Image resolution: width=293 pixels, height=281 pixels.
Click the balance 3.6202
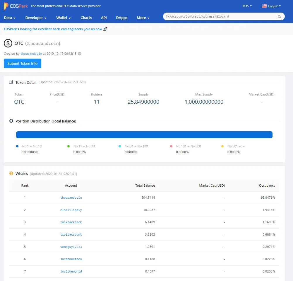(150, 234)
